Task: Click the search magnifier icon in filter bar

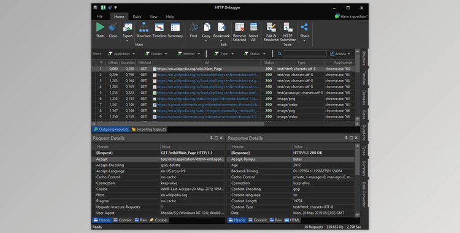Action: [280, 54]
